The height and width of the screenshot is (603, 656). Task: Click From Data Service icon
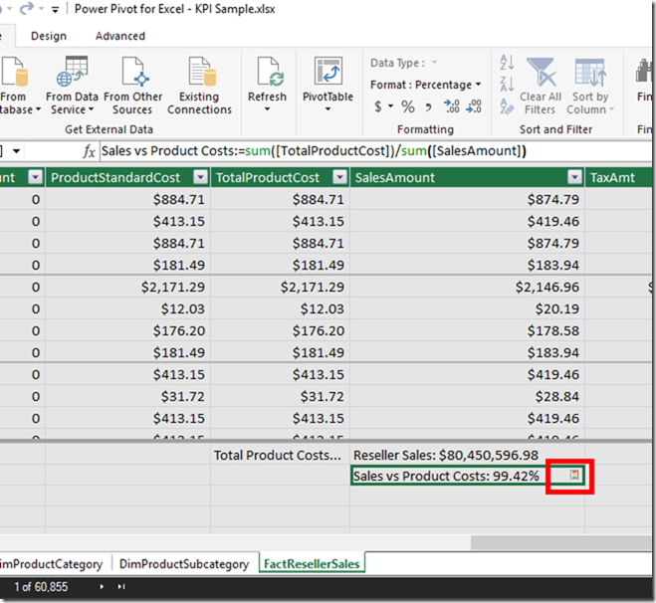(72, 71)
